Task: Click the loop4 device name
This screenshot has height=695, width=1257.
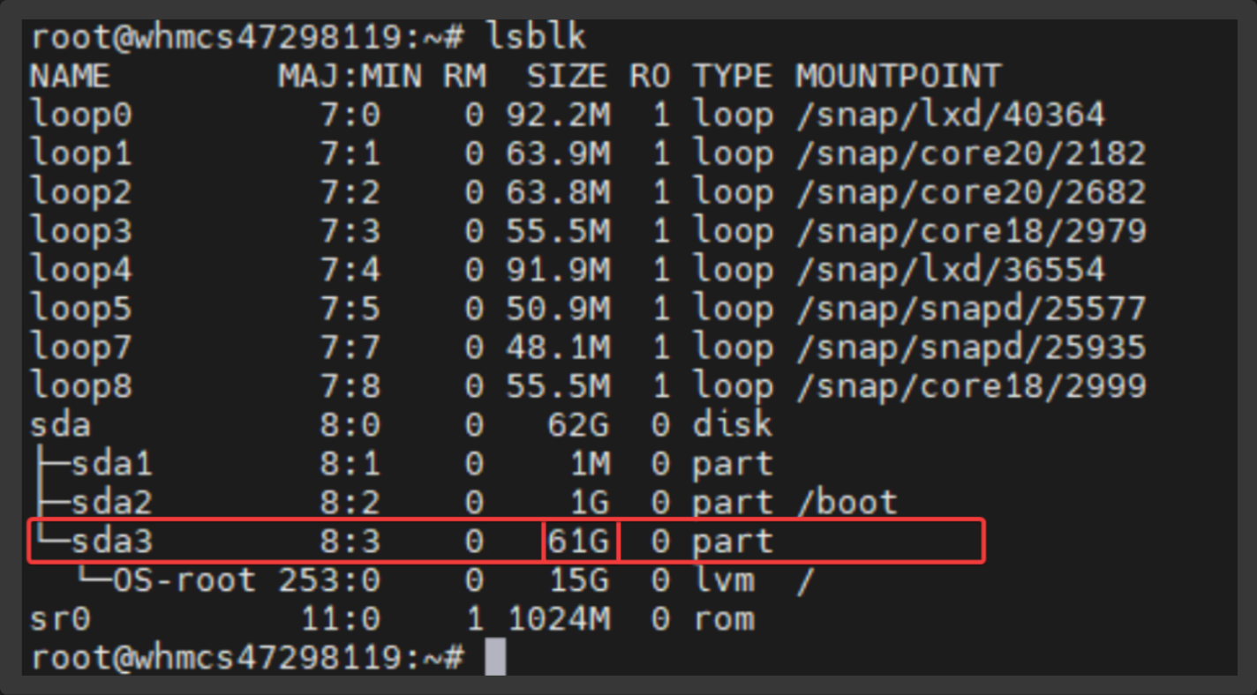Action: (x=81, y=269)
